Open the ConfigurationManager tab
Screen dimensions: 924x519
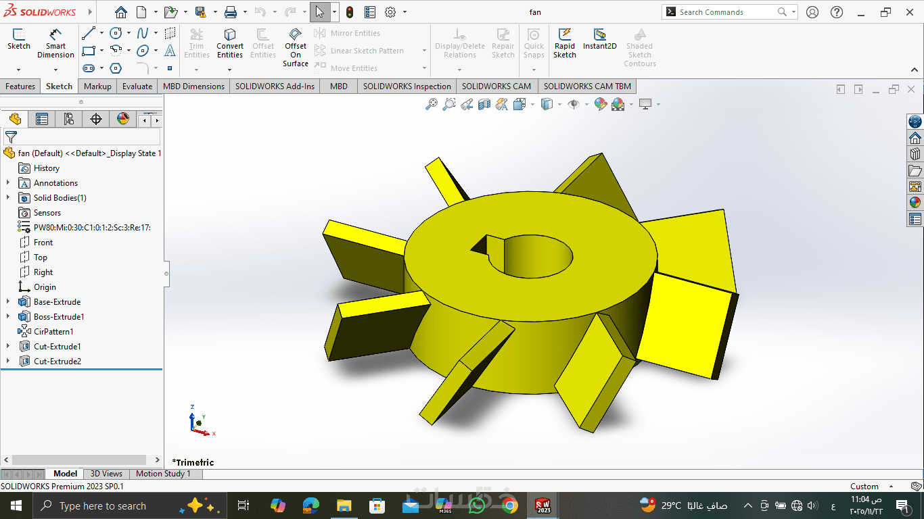point(68,120)
